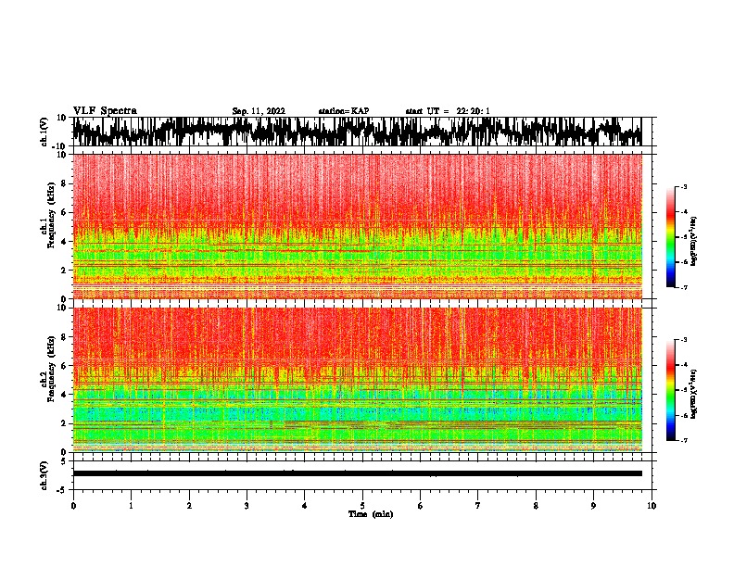The width and height of the screenshot is (734, 567).
Task: Click inside the ch.1 spectrogram panel
Action: [x=357, y=226]
